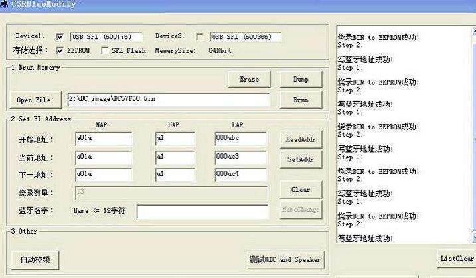Click the Device1 USB SPI (600176) field
The image size is (476, 278).
click(106, 37)
